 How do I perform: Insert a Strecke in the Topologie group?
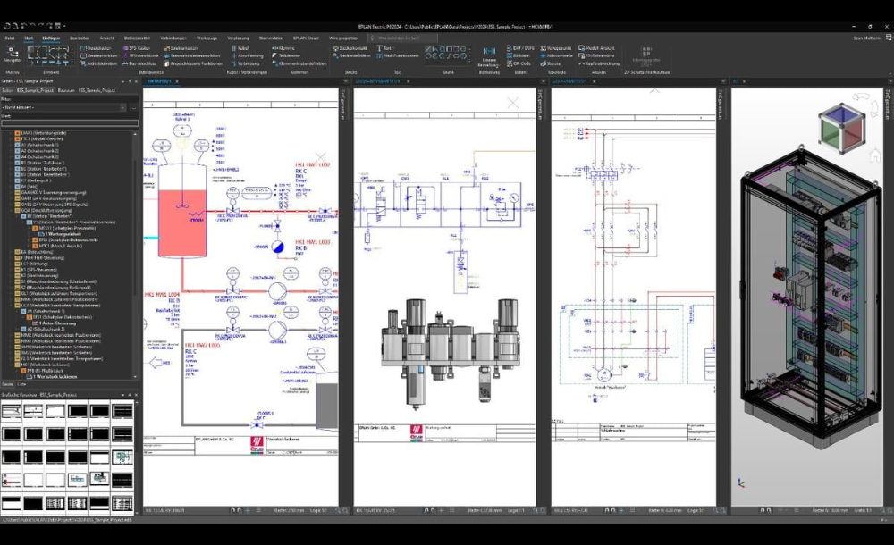pos(551,63)
